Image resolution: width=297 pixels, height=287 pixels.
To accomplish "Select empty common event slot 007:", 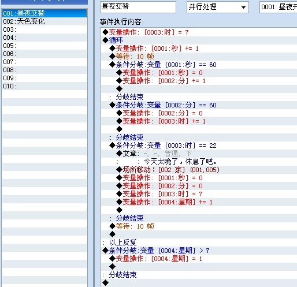I will tap(44, 62).
